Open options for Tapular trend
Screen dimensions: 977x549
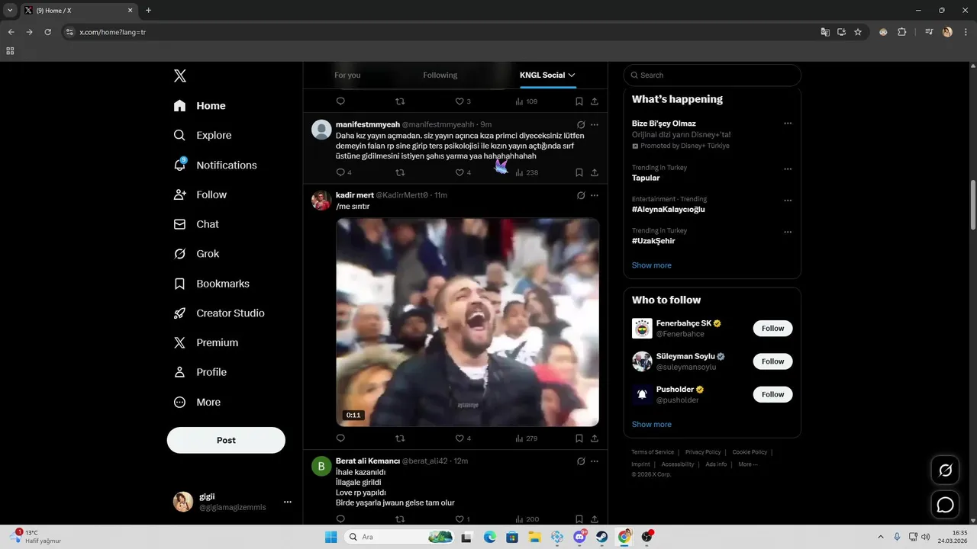click(788, 169)
